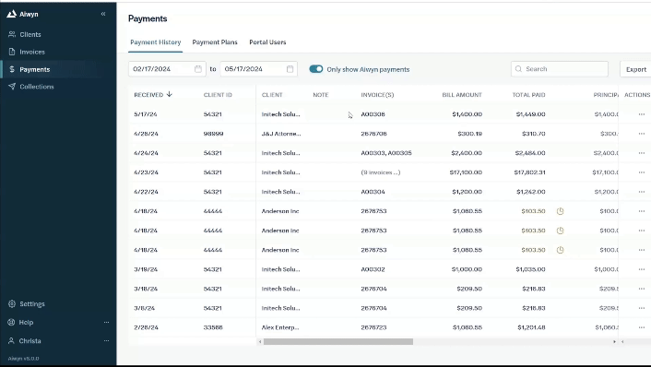This screenshot has height=367, width=651.
Task: Click the Export button
Action: pyautogui.click(x=635, y=69)
